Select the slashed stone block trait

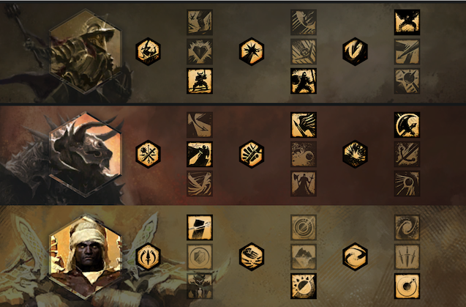tap(200, 227)
